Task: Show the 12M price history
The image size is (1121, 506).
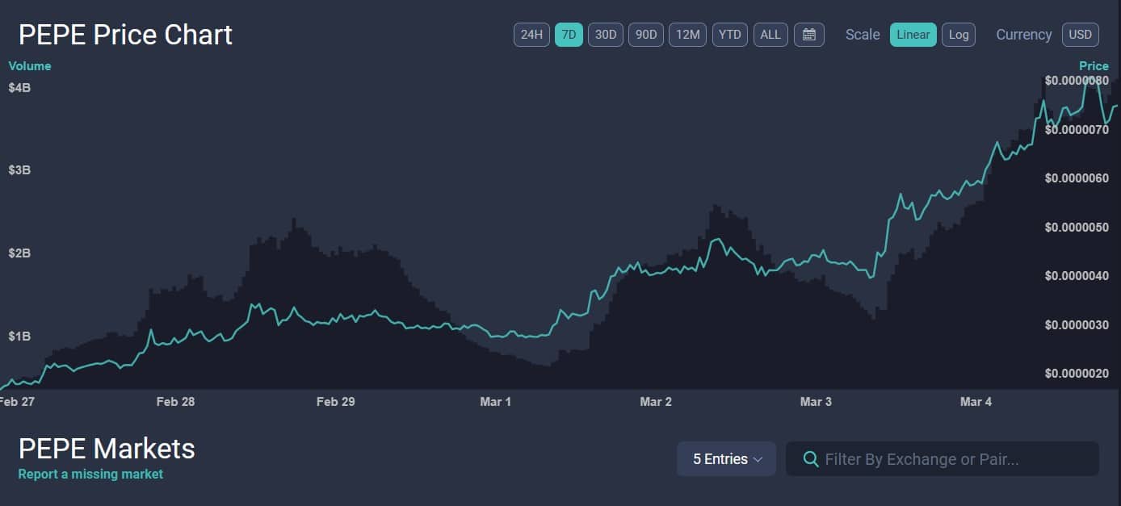Action: click(687, 35)
